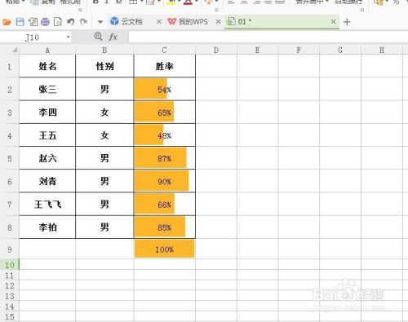
Task: Select the 87% data bar cell
Action: point(164,158)
